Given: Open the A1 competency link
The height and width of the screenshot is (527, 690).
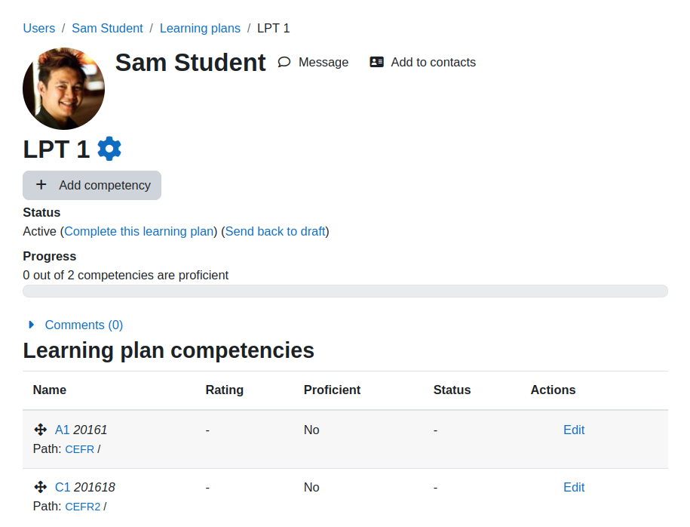Looking at the screenshot, I should (62, 430).
